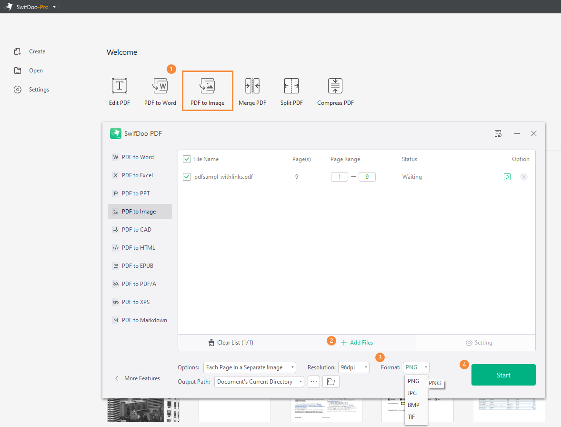Switch to PDF to XPS converter

(140, 302)
